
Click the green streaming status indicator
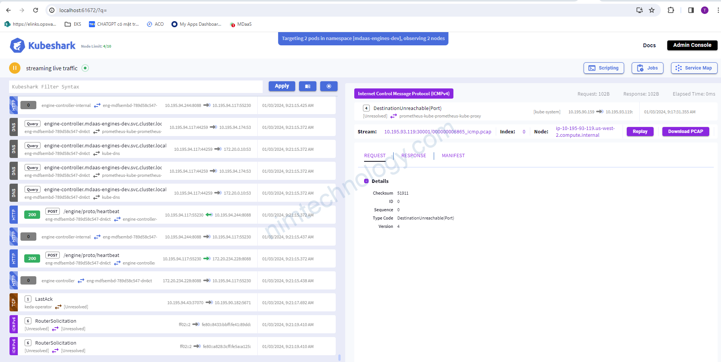pos(85,68)
